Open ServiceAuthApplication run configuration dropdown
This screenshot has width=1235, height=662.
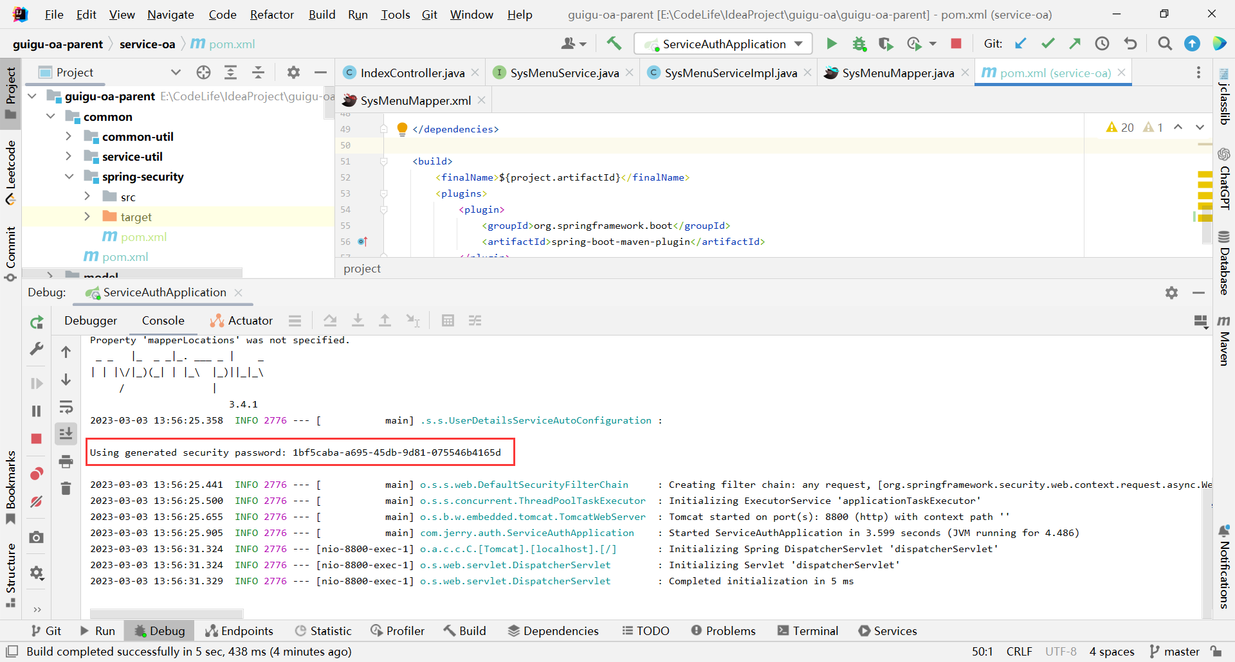[724, 44]
